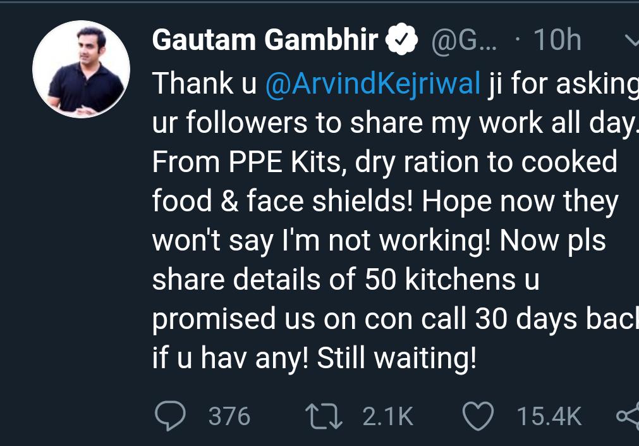Tap the share icon on the tweet
This screenshot has width=639, height=446.
tap(627, 416)
